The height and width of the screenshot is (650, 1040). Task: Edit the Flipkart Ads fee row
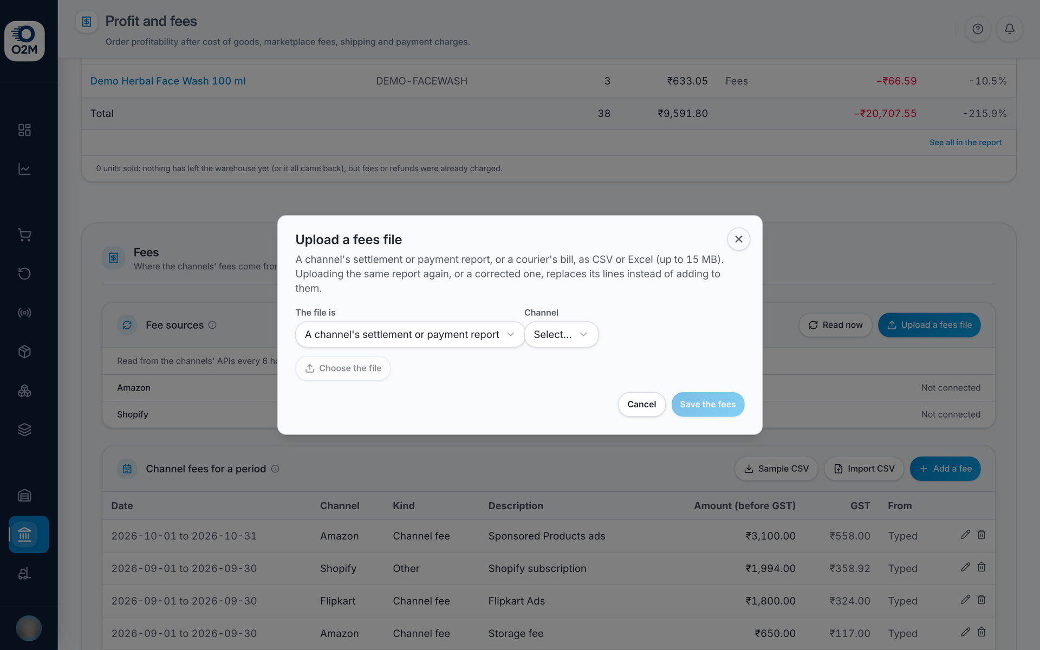965,600
